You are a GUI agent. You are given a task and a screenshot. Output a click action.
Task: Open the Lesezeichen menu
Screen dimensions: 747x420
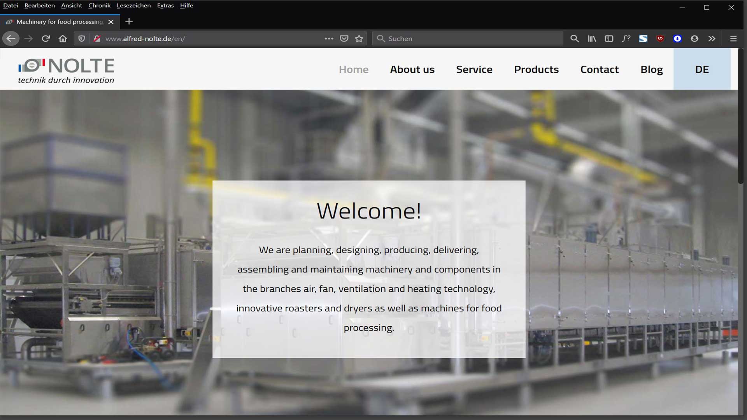[133, 5]
